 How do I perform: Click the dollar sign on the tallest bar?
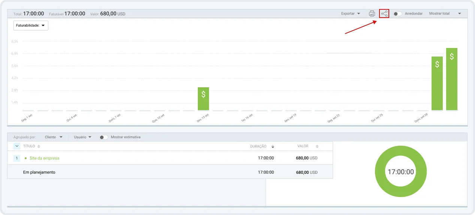[452, 57]
